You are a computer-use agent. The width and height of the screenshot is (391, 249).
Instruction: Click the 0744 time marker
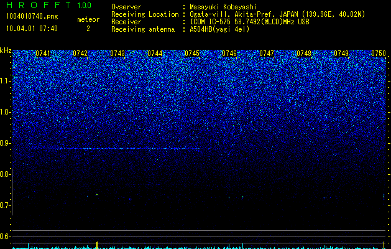click(155, 54)
